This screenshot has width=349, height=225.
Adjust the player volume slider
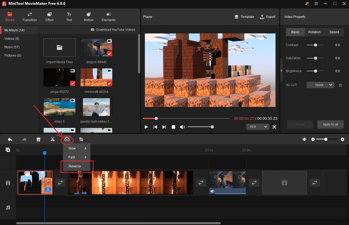coord(200,127)
